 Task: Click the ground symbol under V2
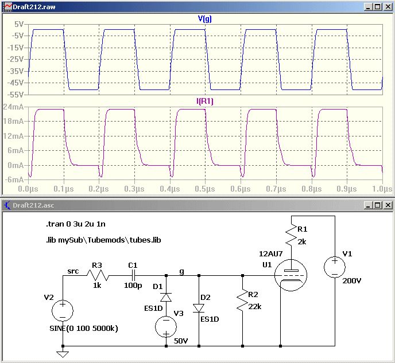(x=63, y=354)
